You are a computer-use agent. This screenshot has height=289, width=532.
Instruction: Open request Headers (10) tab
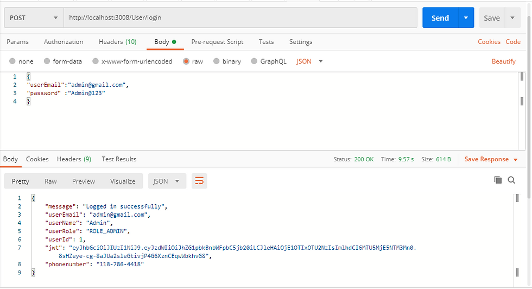tap(117, 42)
